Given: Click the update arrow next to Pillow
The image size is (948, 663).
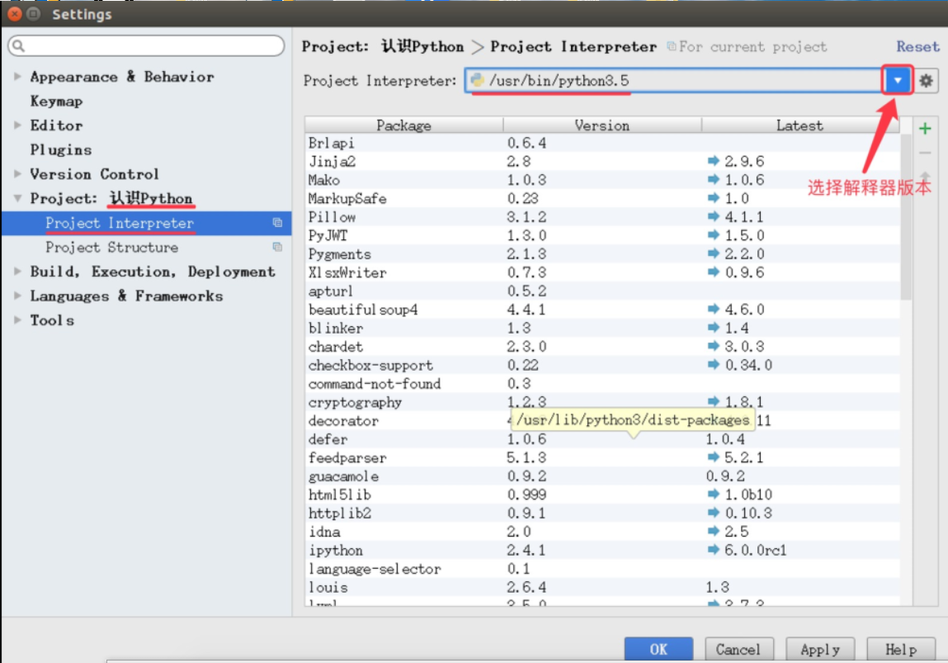Looking at the screenshot, I should click(x=714, y=216).
